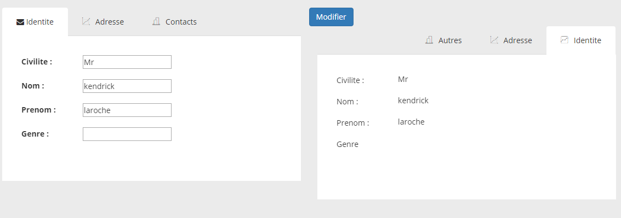Click the read-only kendrick value in right panel
This screenshot has width=621, height=218.
413,101
